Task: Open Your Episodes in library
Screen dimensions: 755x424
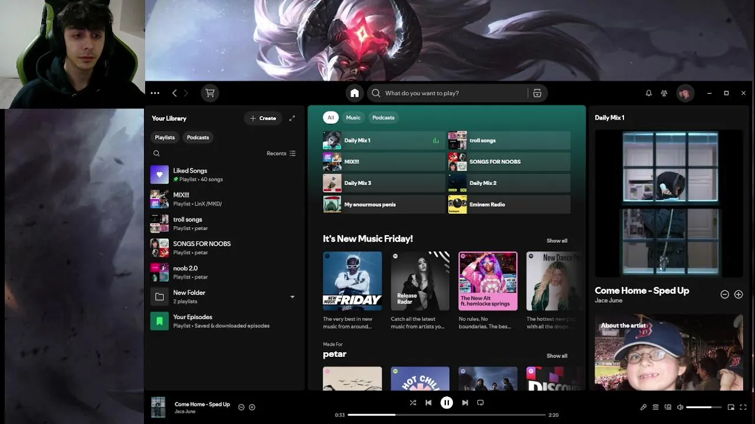Action: (x=224, y=321)
